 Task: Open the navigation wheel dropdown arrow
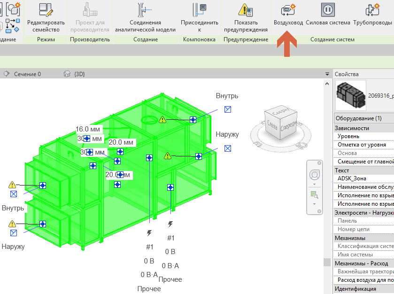coord(314,185)
